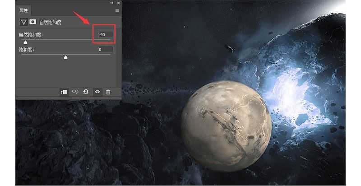Switch to the 属性 tab
The width and height of the screenshot is (361, 186).
[x=24, y=10]
